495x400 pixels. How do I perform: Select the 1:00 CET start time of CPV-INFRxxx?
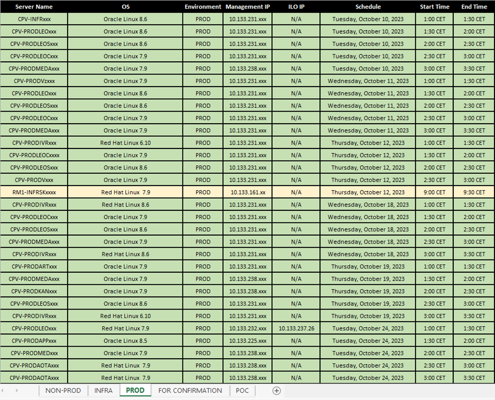click(x=434, y=19)
